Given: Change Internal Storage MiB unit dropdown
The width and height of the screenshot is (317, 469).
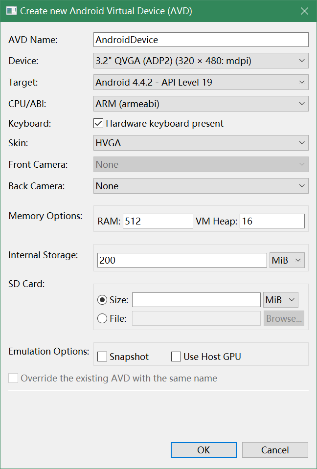Looking at the screenshot, I should (x=287, y=260).
